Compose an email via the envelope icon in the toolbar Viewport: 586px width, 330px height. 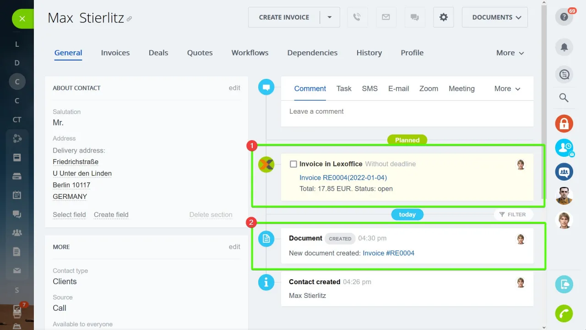tap(386, 17)
